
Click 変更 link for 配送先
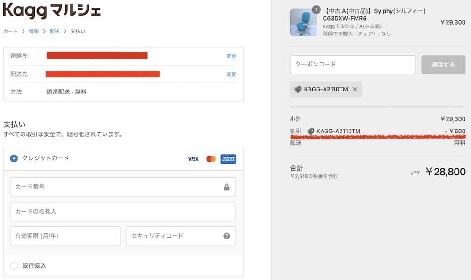[x=231, y=74]
